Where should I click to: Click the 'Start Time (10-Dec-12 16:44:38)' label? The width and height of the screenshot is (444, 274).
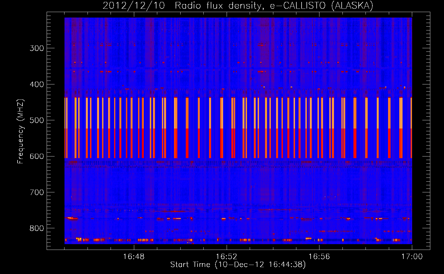(238, 265)
